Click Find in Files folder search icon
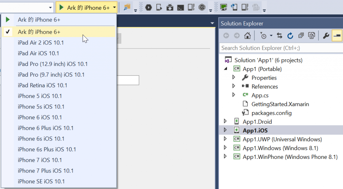Image resolution: width=343 pixels, height=189 pixels. (127, 7)
